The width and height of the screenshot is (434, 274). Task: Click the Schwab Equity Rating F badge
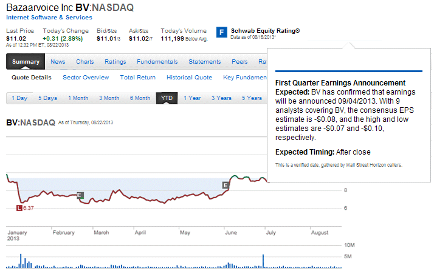tap(221, 32)
